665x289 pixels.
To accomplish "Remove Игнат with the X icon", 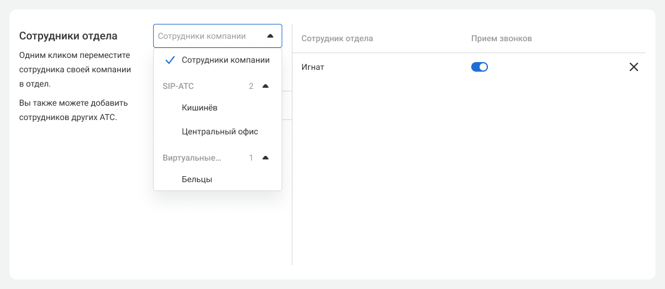I will point(634,67).
